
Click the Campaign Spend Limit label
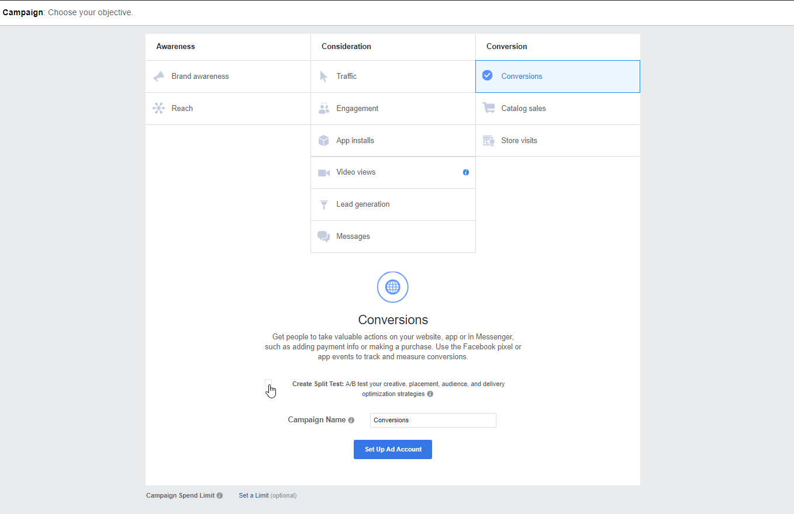[180, 495]
